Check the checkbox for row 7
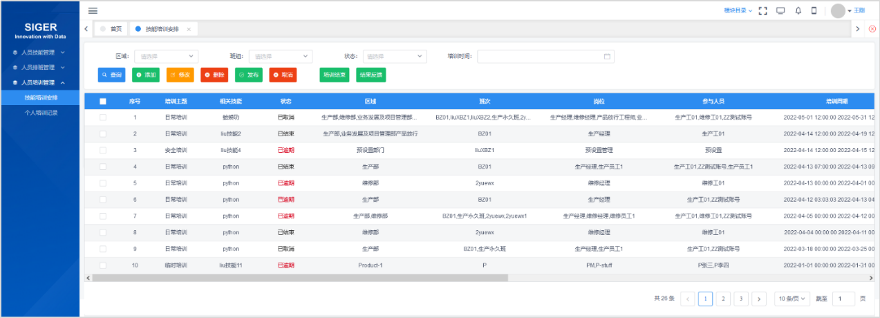The height and width of the screenshot is (318, 880). 103,216
